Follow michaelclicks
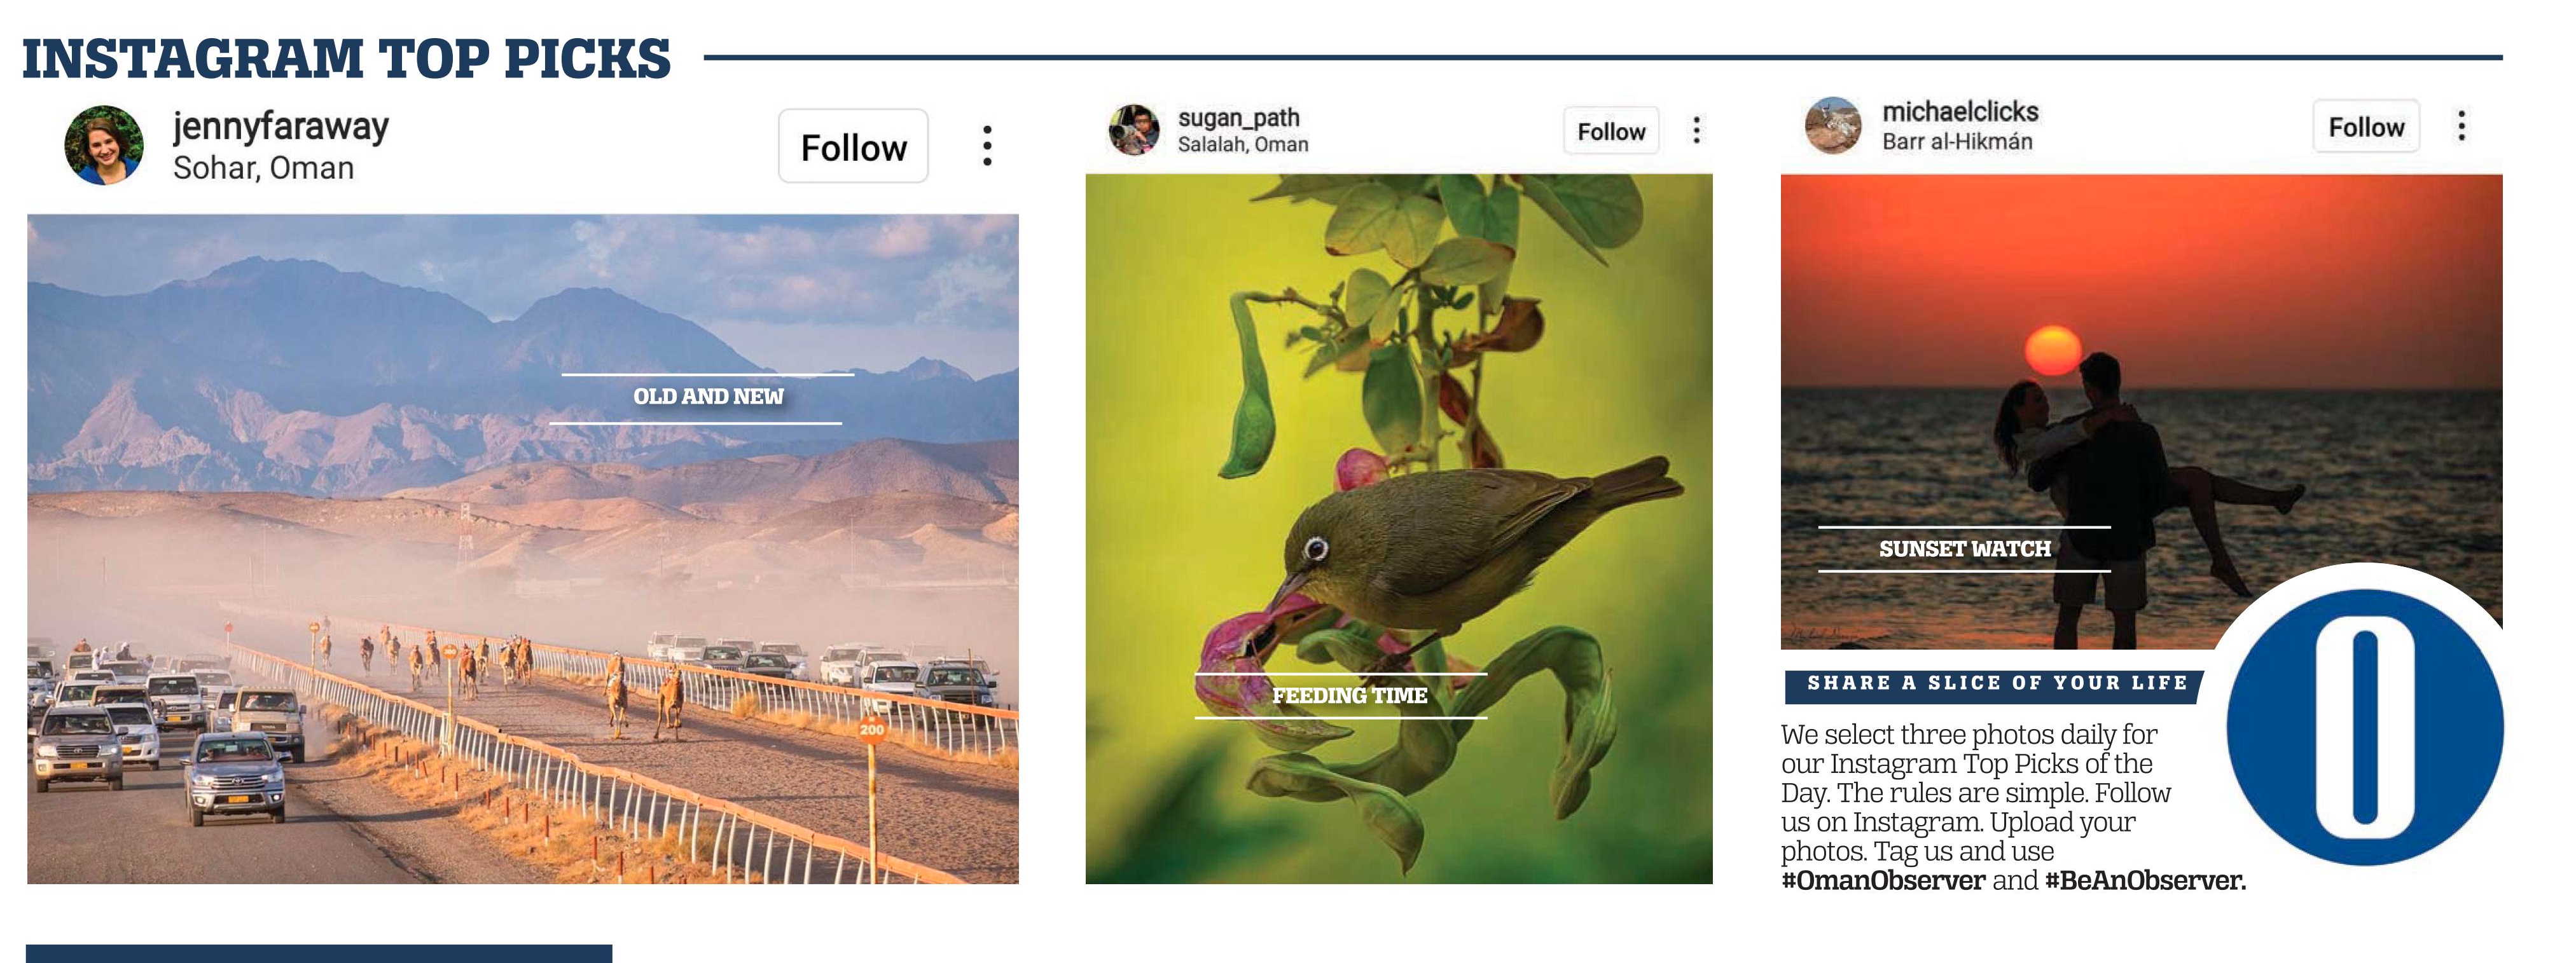Screen dimensions: 2576x963 [x=2366, y=127]
